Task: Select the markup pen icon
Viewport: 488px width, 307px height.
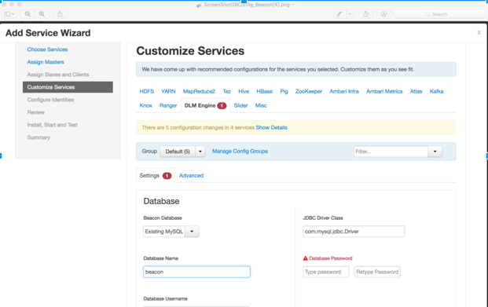Action: click(339, 14)
